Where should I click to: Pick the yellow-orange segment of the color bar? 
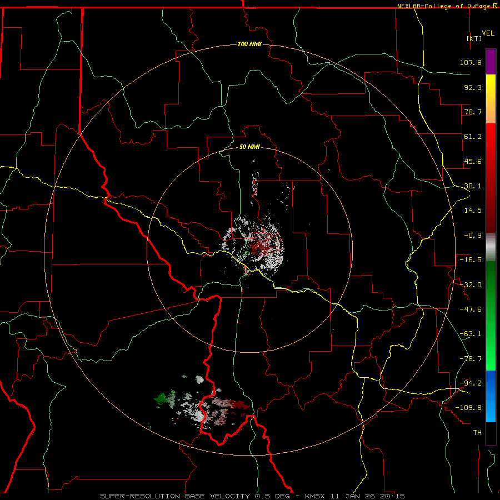(x=491, y=99)
